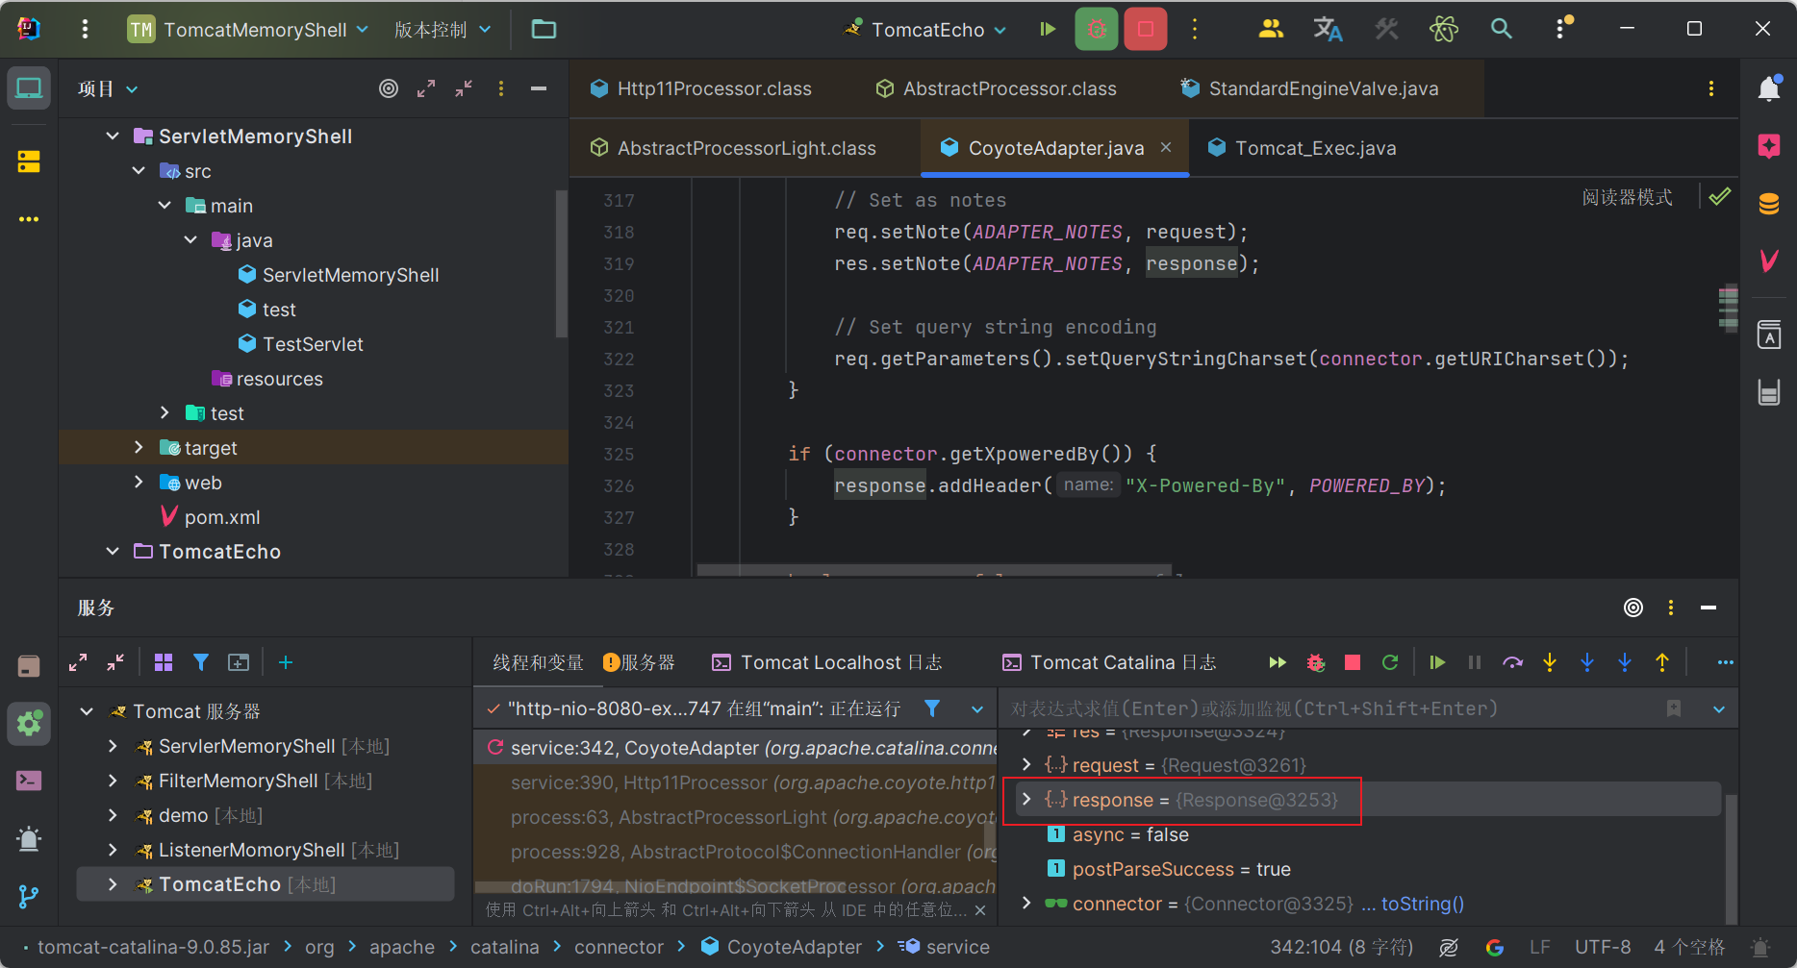This screenshot has height=968, width=1797.
Task: Toggle reader mode label
Action: point(1627,197)
